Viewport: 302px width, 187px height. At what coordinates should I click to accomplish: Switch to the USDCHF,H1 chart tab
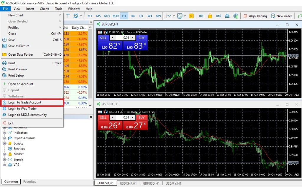tap(128, 183)
